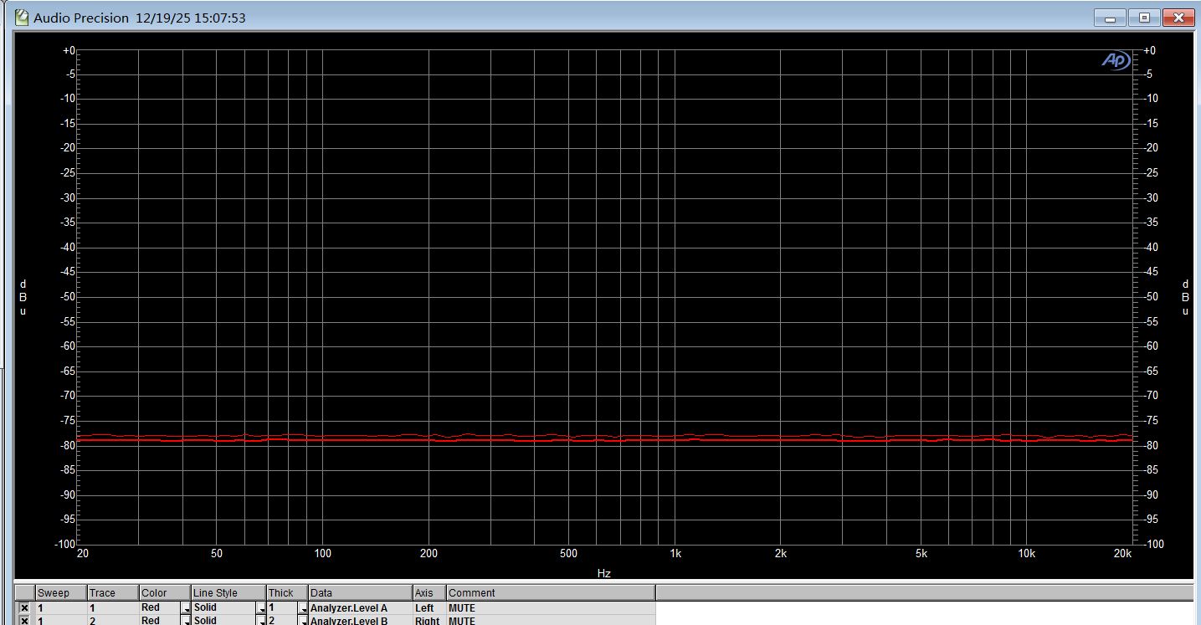The image size is (1201, 625).
Task: Click the MUTE comment for Analyzer.Level B
Action: point(462,621)
